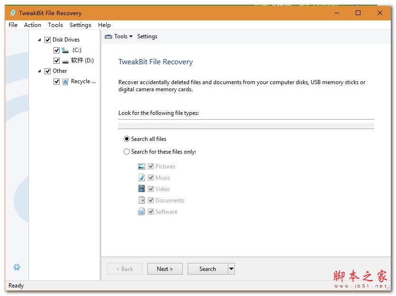Select the Search all files radio button
This screenshot has width=396, height=296.
pyautogui.click(x=126, y=139)
